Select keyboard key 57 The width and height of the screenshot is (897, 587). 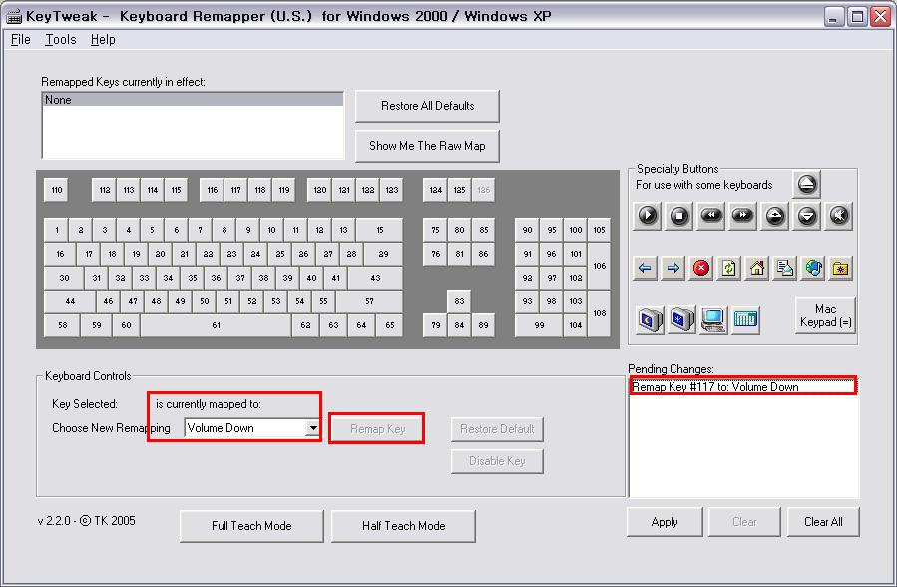pos(369,301)
